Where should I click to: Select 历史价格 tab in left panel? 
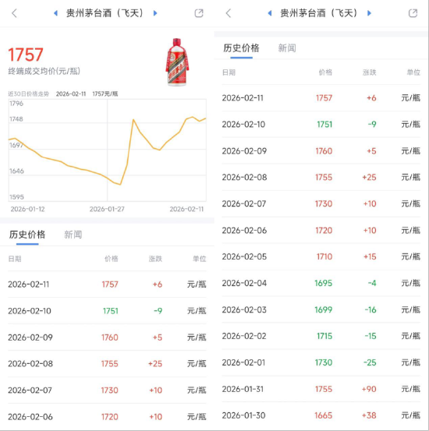27,235
